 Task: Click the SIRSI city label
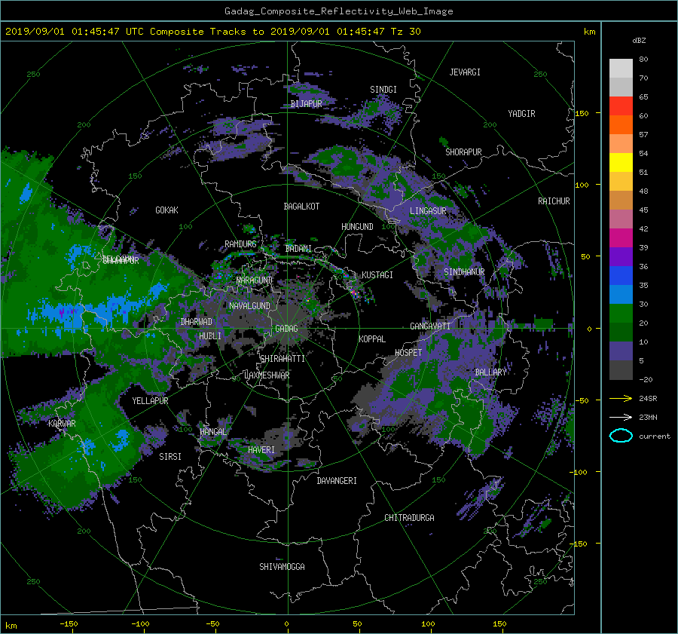click(x=170, y=457)
